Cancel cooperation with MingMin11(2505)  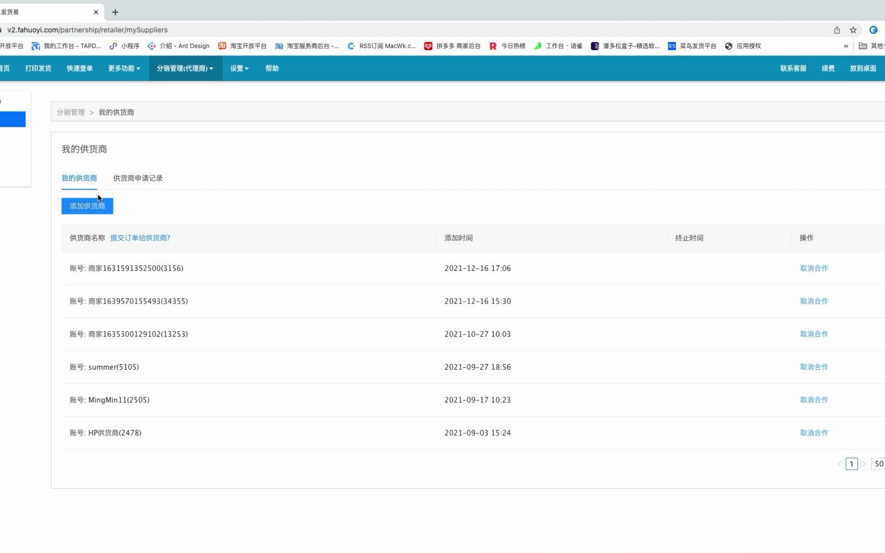click(x=814, y=400)
